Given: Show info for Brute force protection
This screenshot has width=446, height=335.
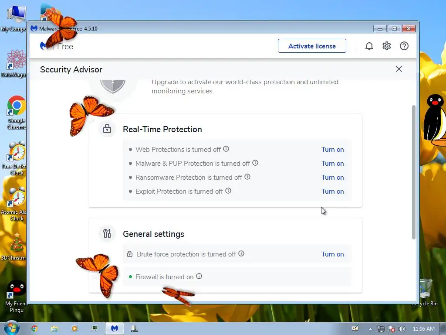Looking at the screenshot, I should [x=241, y=253].
